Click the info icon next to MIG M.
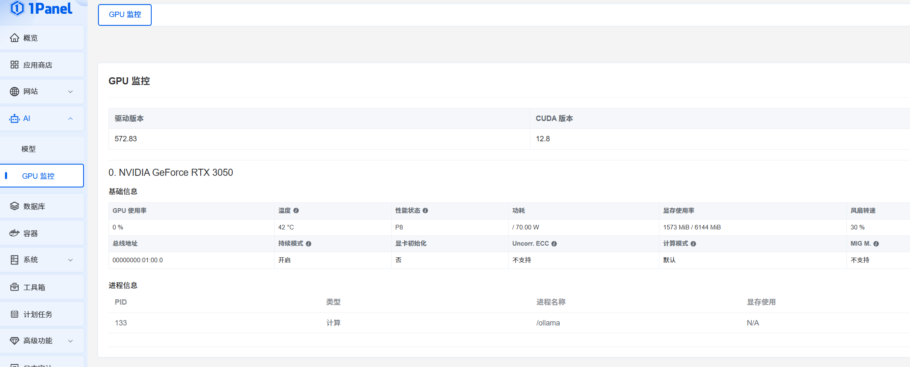910x367 pixels. pos(876,244)
